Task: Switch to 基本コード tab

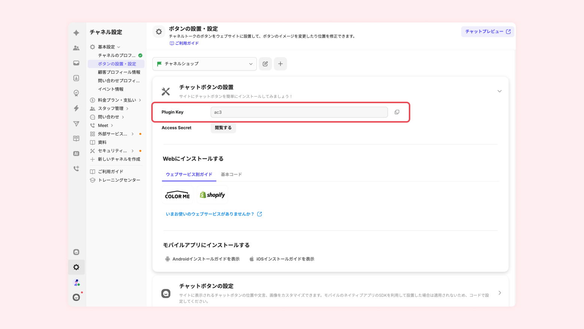Action: pyautogui.click(x=231, y=175)
